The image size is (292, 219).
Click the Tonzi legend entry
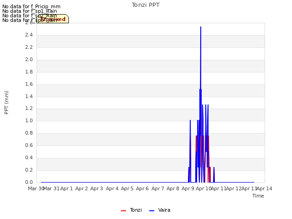pyautogui.click(x=131, y=210)
